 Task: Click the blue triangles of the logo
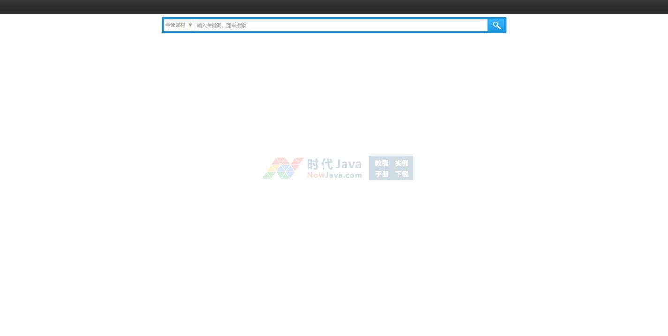[285, 169]
